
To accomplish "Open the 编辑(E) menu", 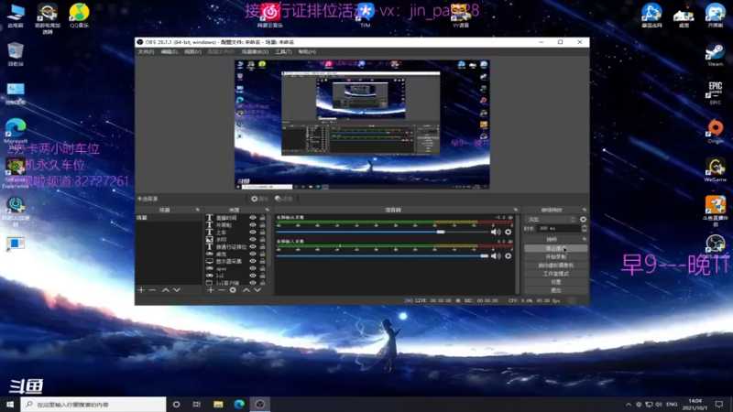I will [169, 52].
